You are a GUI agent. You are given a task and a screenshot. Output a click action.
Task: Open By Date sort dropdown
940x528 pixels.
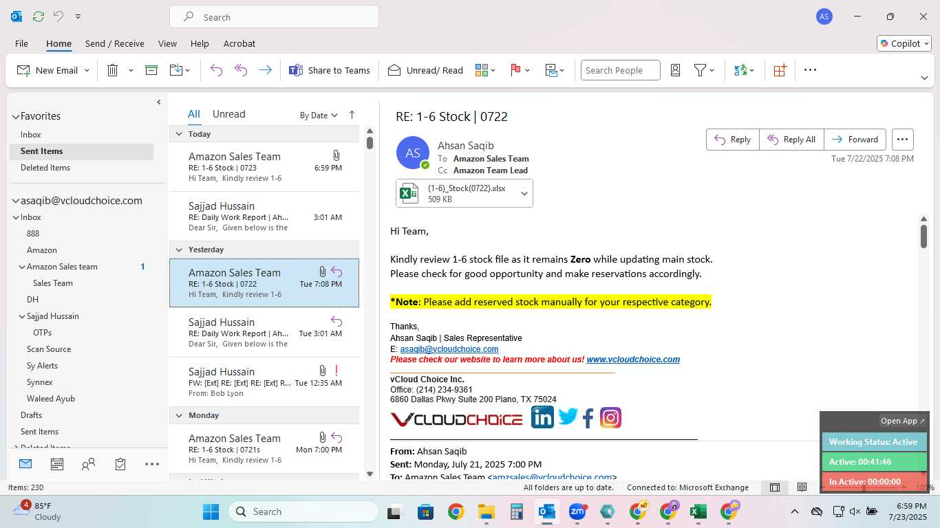(319, 115)
